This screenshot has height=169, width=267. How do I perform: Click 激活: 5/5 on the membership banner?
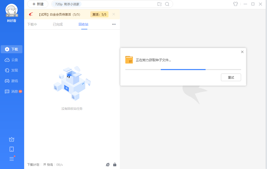click(99, 14)
